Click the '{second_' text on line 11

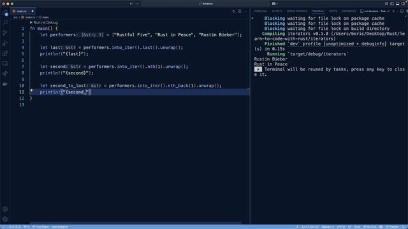pos(75,92)
